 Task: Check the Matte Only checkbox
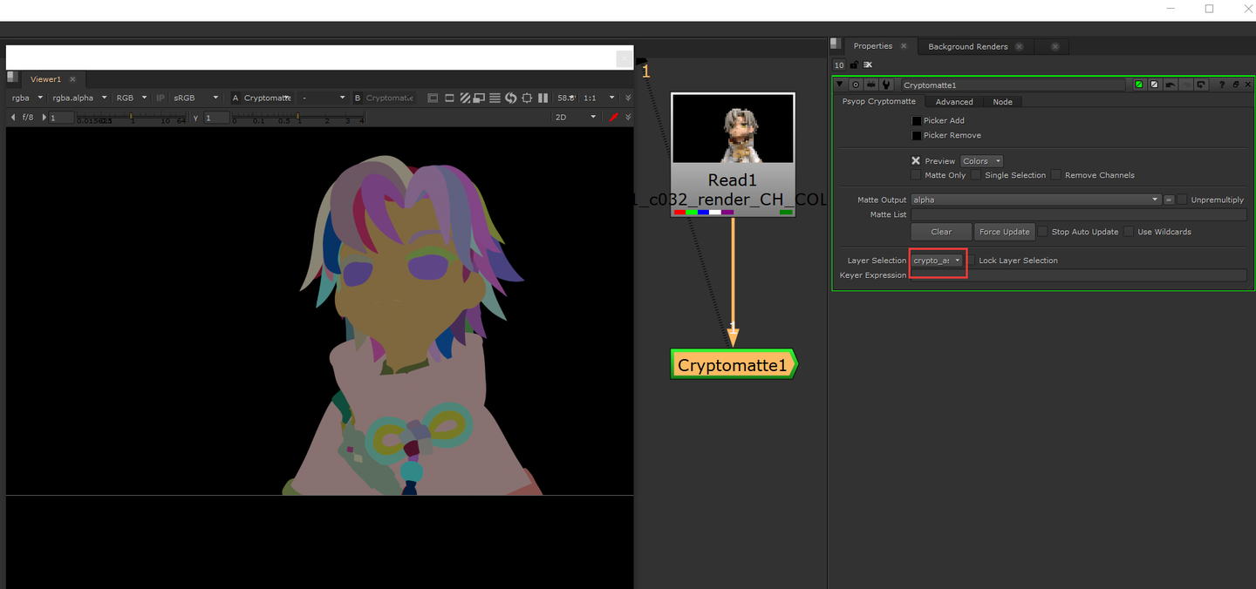916,174
